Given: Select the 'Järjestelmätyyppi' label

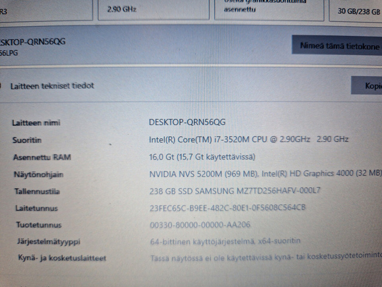Looking at the screenshot, I should [x=49, y=242].
